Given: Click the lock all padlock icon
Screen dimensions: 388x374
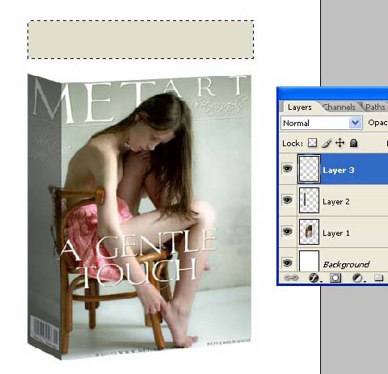Looking at the screenshot, I should [353, 143].
